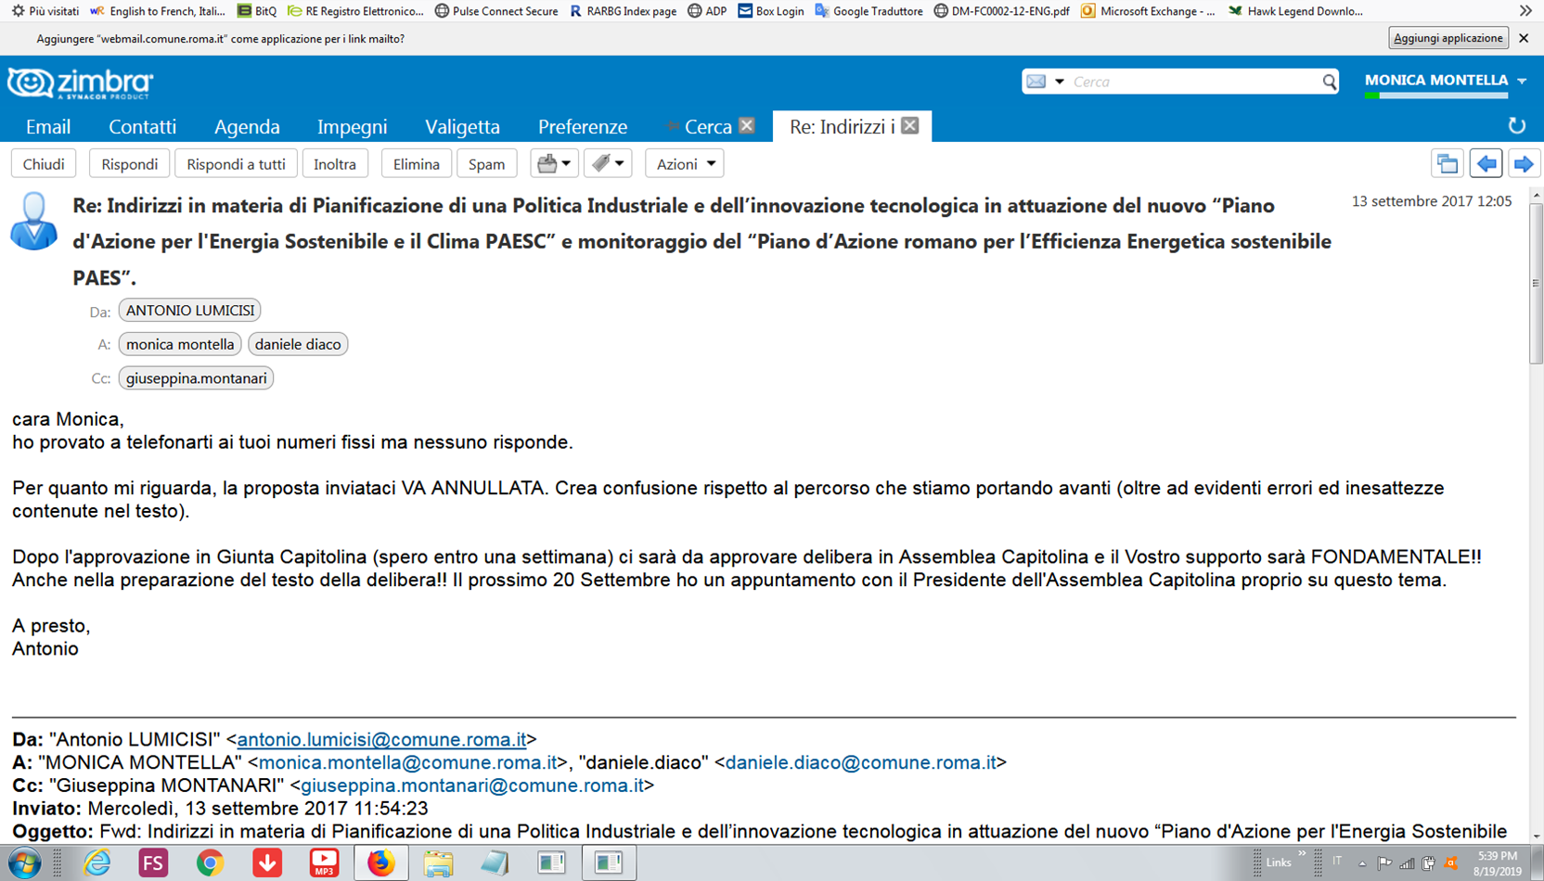
Task: Open the Windows Start menu
Action: (x=24, y=863)
